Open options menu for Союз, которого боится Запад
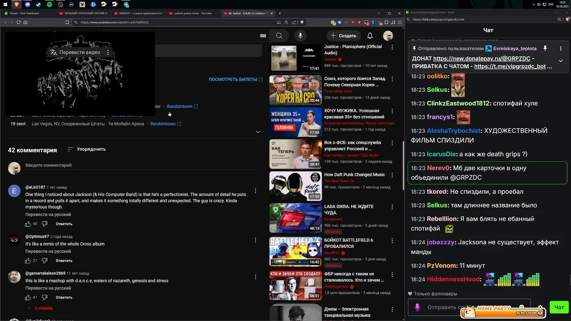The height and width of the screenshot is (321, 571). coord(392,79)
